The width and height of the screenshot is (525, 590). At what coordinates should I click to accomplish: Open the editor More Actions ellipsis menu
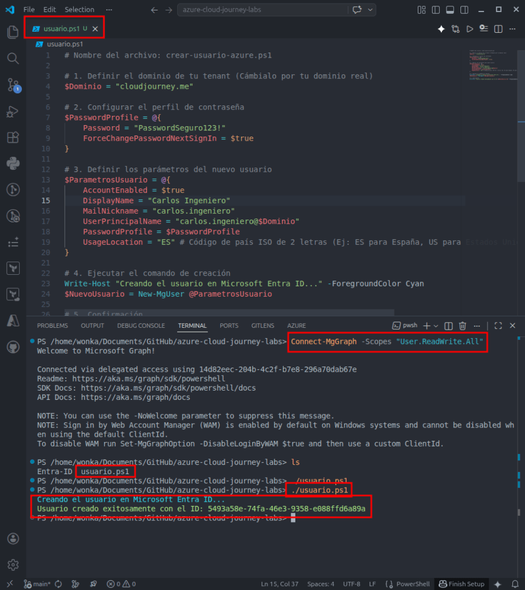512,29
